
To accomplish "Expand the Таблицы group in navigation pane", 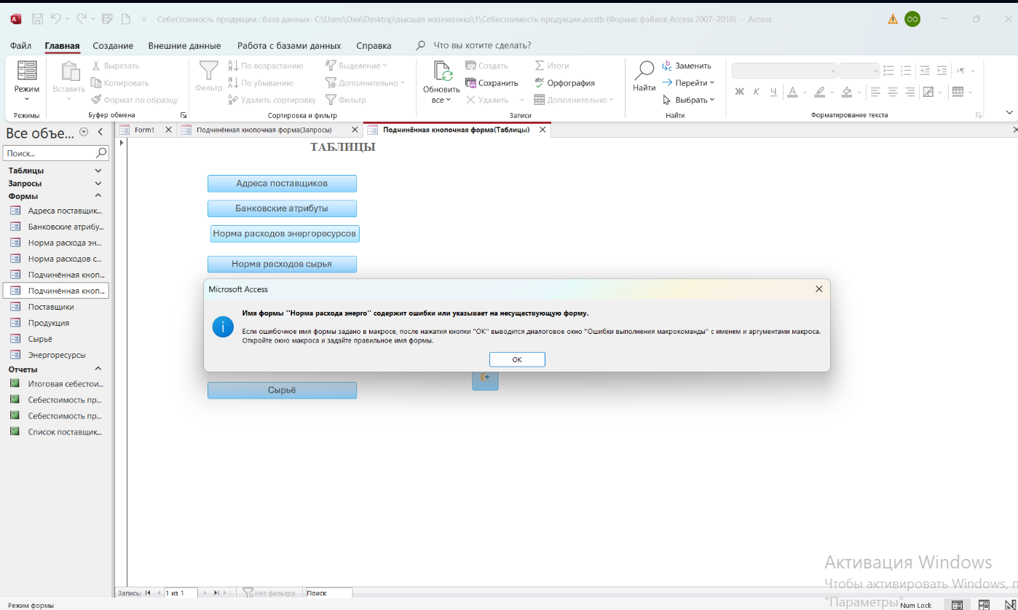I will (x=98, y=171).
